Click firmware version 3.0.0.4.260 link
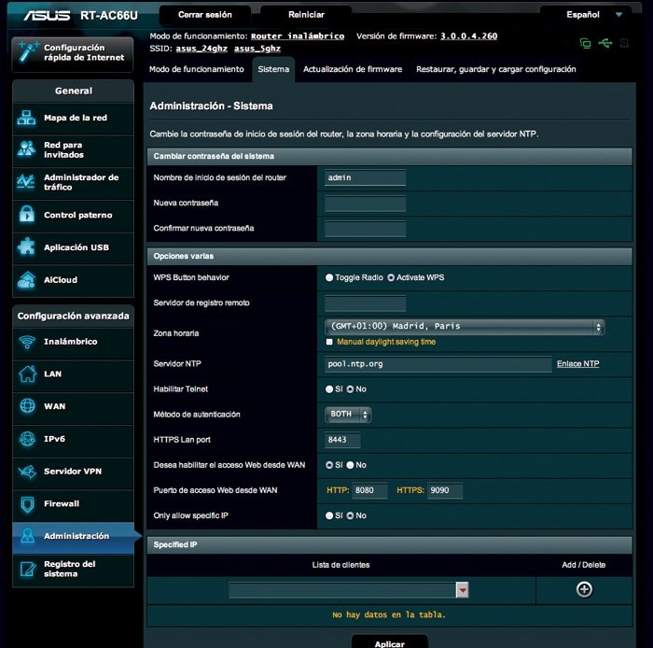The height and width of the screenshot is (648, 653). click(x=468, y=36)
